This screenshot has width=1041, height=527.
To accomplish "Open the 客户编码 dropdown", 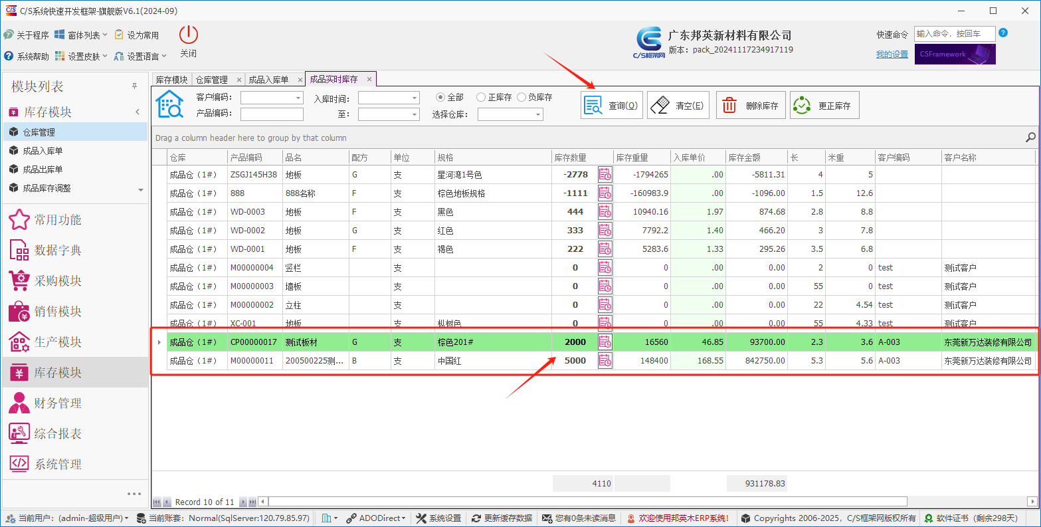I will click(x=298, y=98).
